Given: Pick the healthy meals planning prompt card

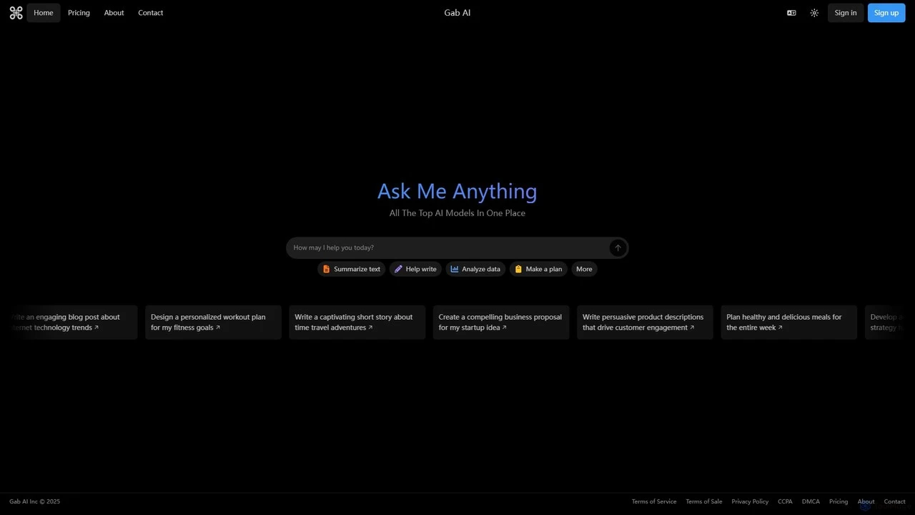Looking at the screenshot, I should pos(788,323).
